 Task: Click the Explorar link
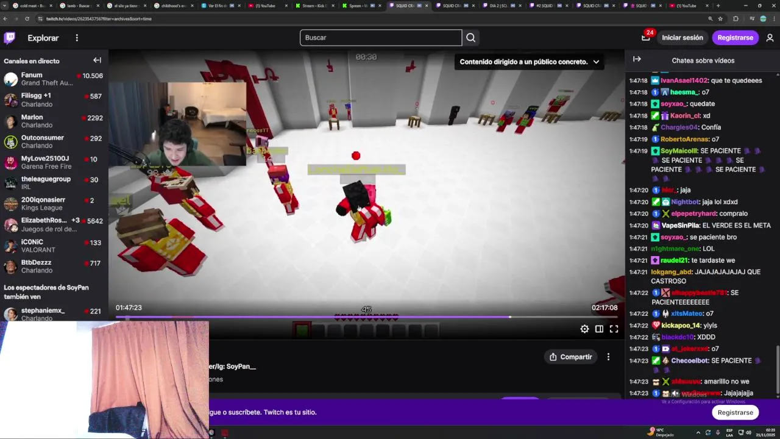click(43, 38)
